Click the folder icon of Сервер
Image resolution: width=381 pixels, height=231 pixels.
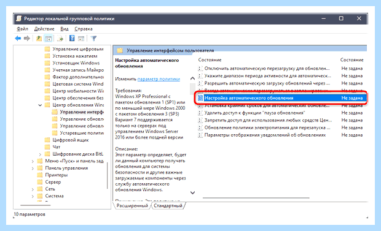[x=40, y=182]
